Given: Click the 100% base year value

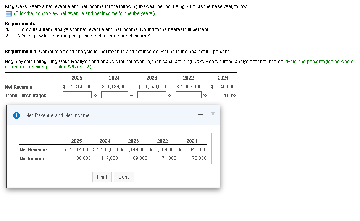Looking at the screenshot, I should [230, 96].
